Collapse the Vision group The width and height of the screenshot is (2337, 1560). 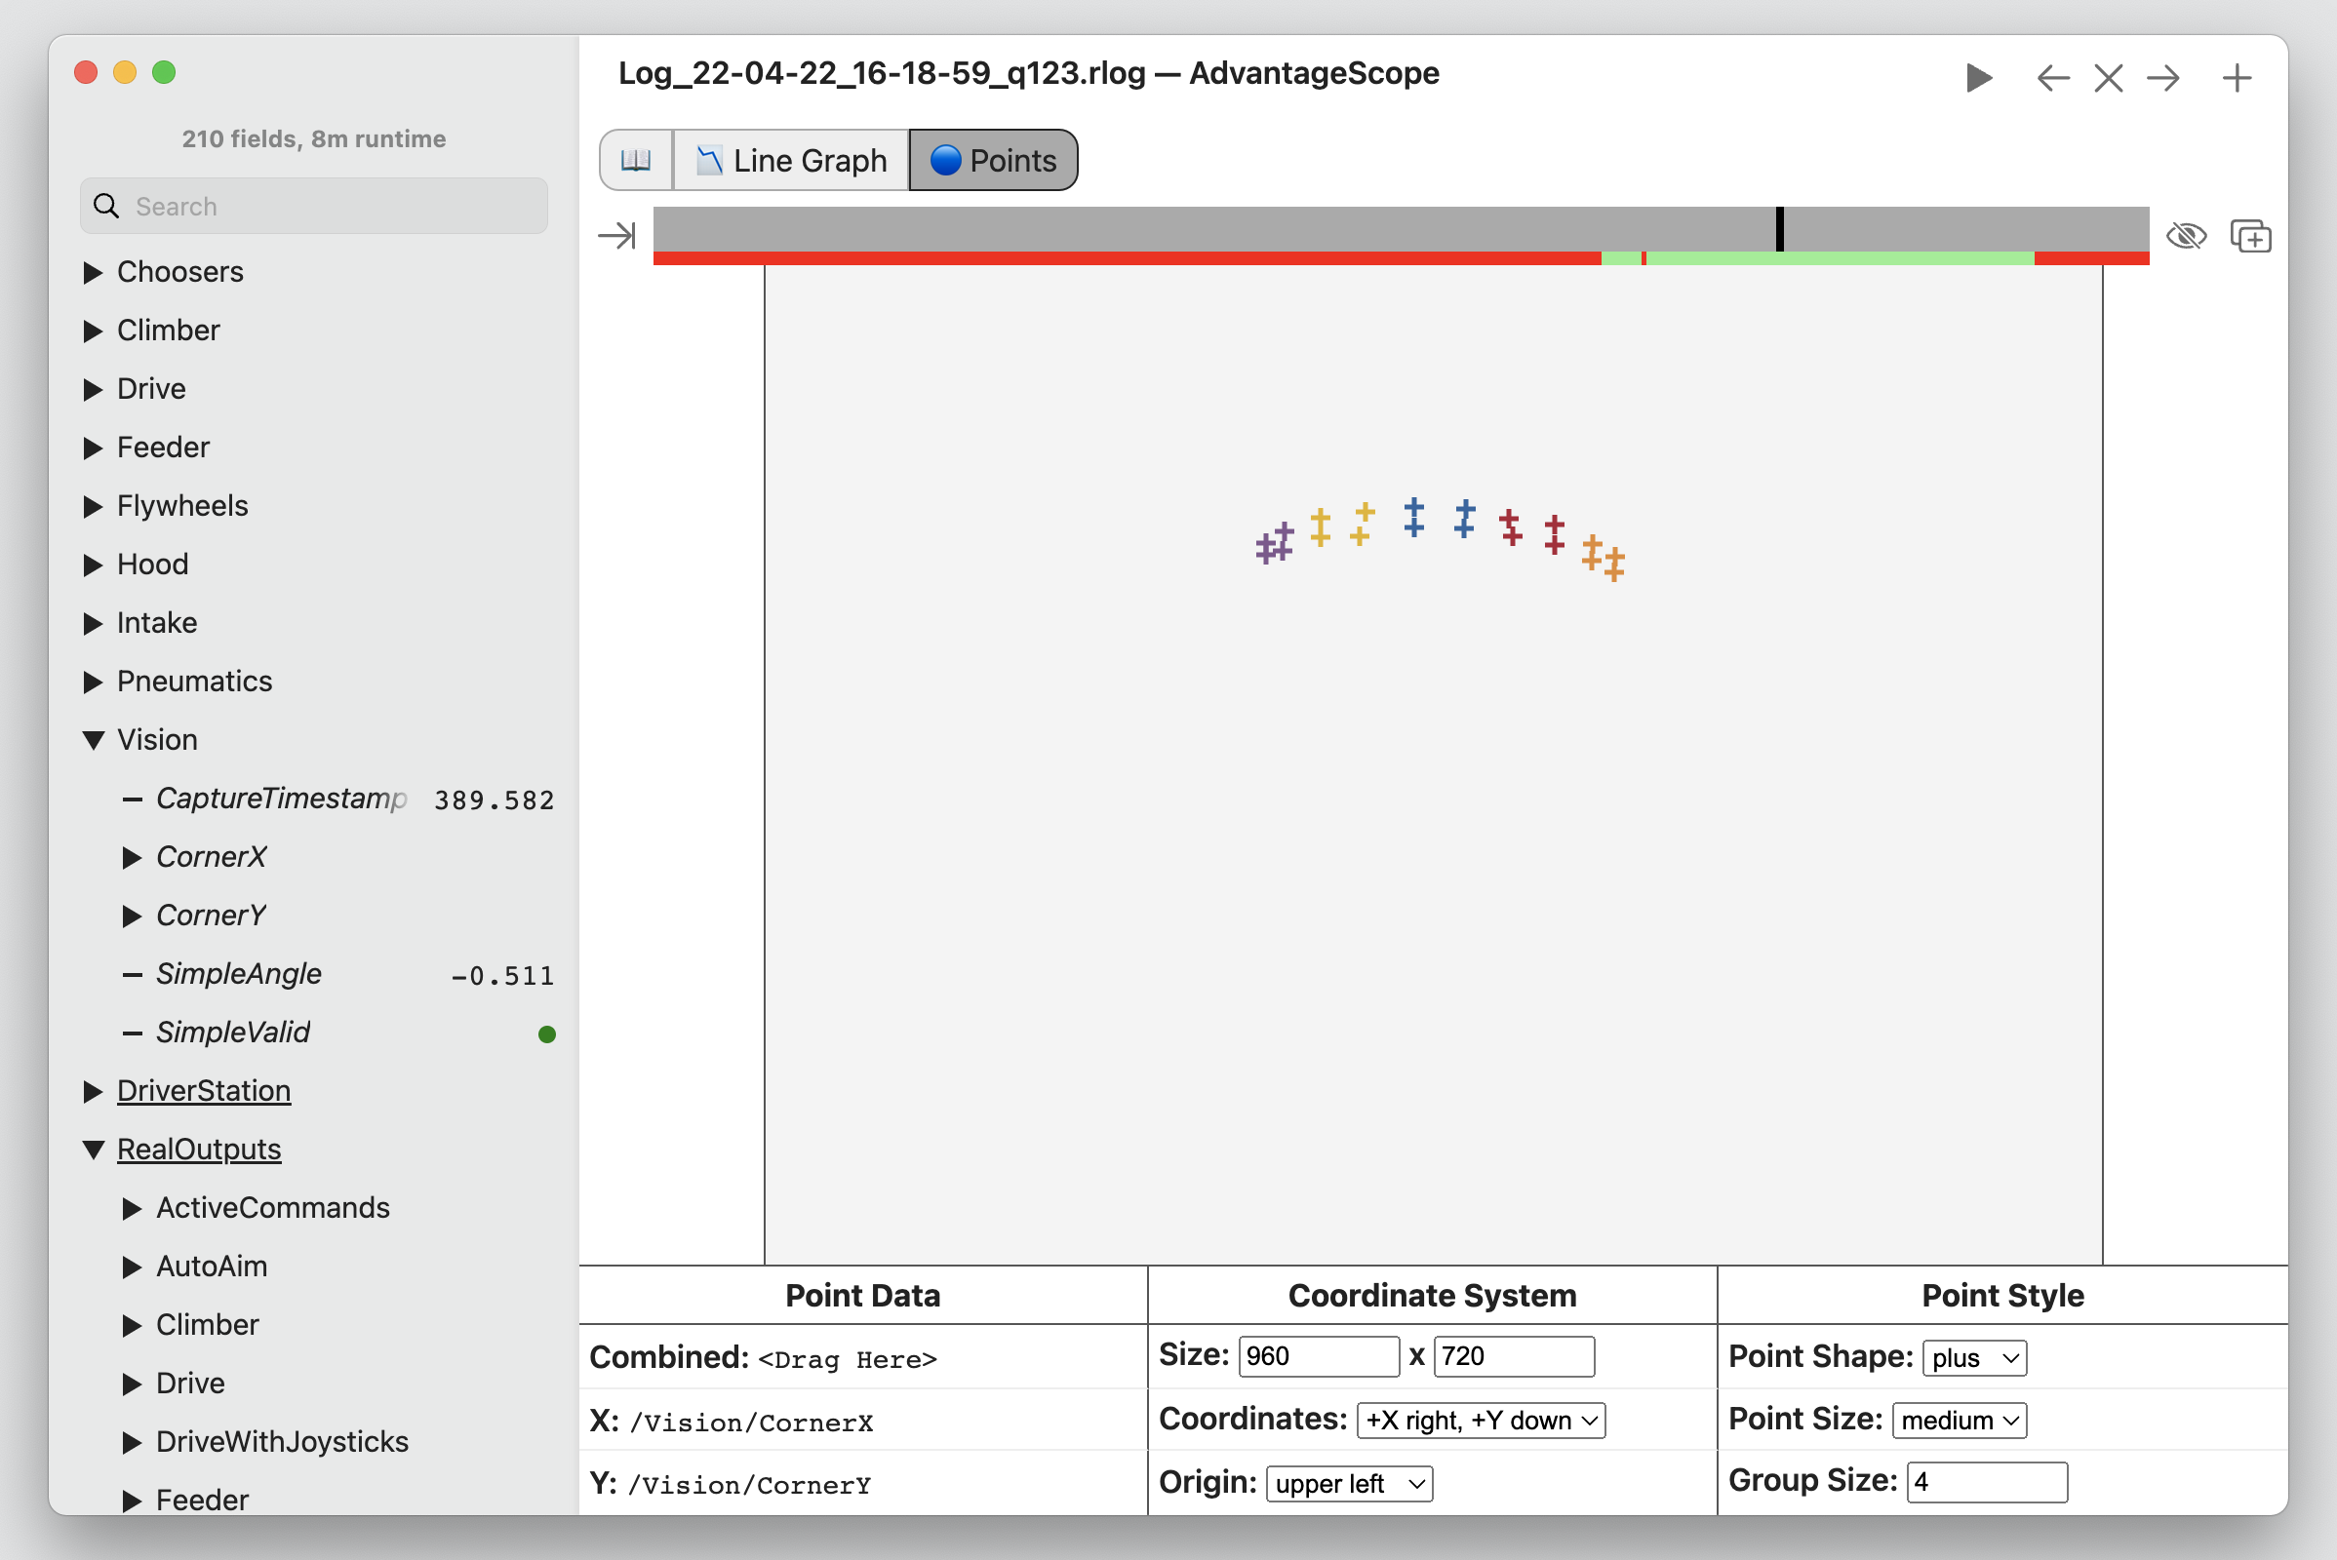tap(93, 740)
